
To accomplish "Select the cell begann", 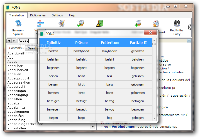I will (109, 68).
